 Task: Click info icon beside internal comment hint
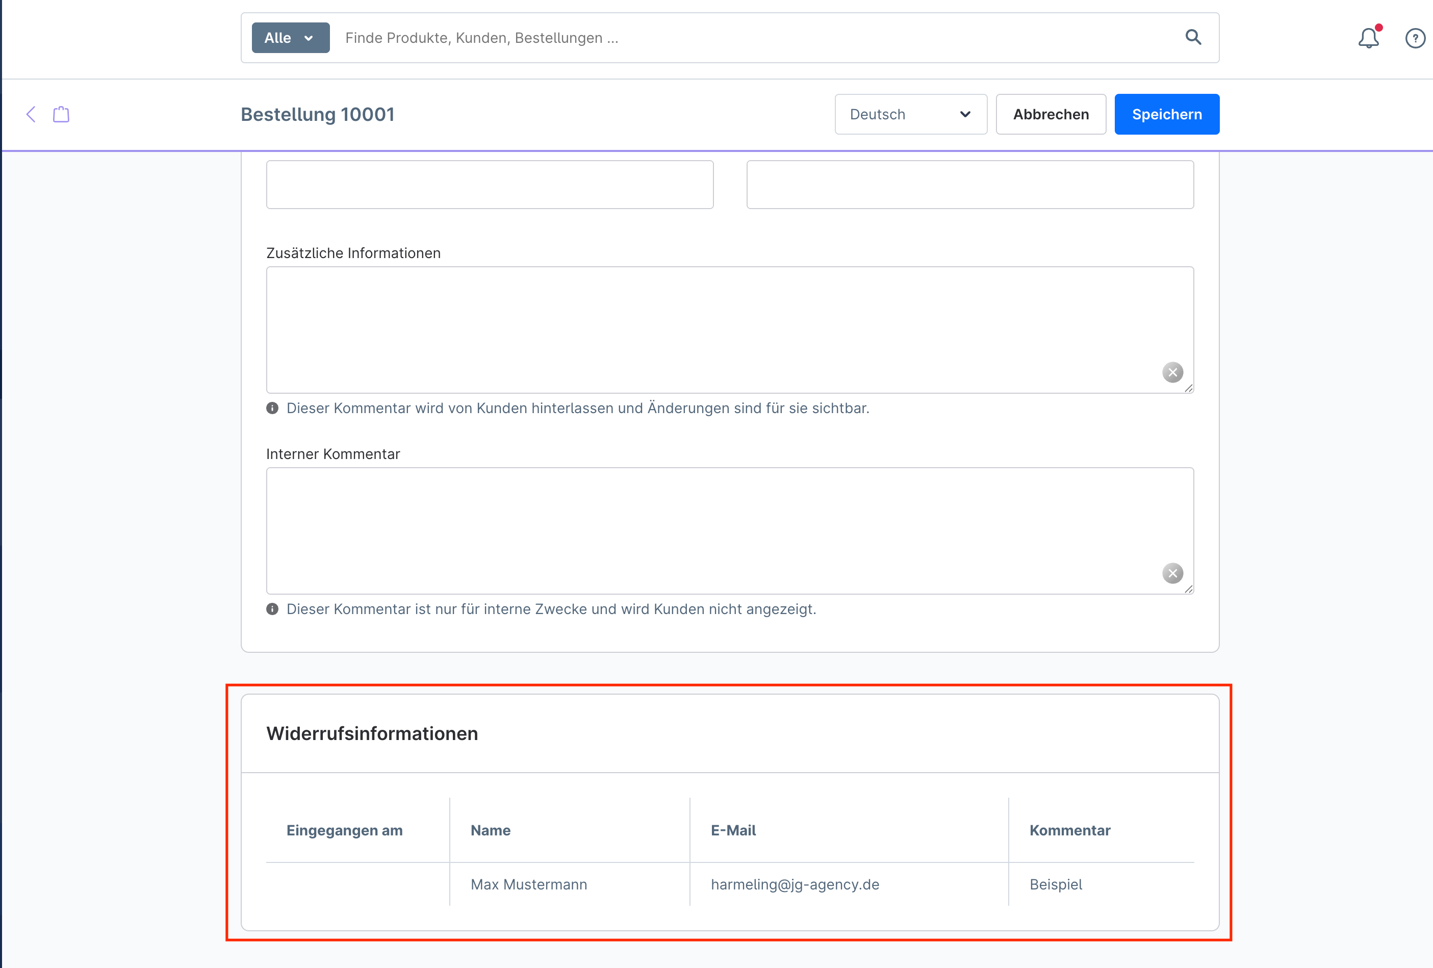pos(272,609)
